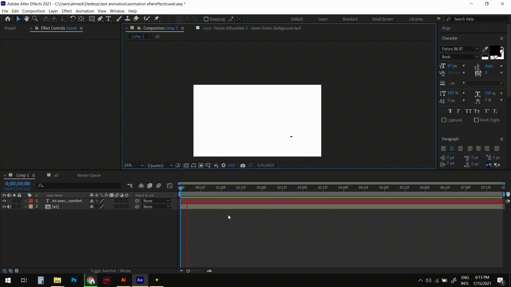Select the Hand tool
Screen dimensions: 511x287
[26, 19]
